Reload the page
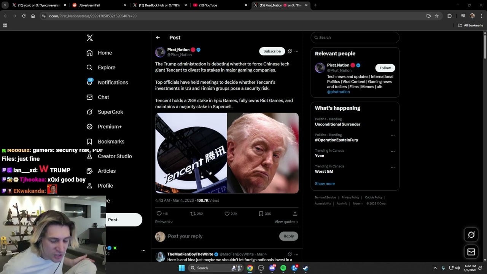The height and width of the screenshot is (274, 487). tap(24, 16)
